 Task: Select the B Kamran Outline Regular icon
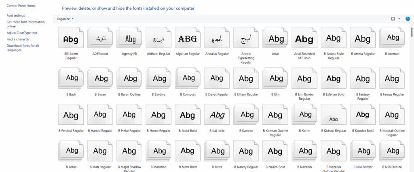pos(275,115)
